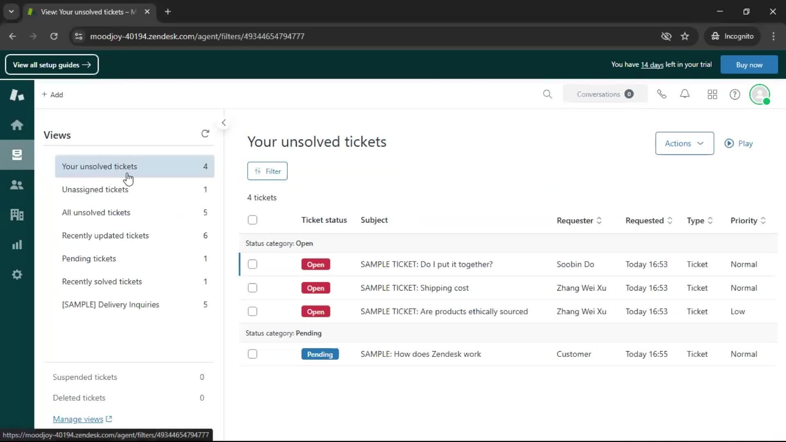This screenshot has height=442, width=786.
Task: Open Manage views link
Action: coord(82,419)
